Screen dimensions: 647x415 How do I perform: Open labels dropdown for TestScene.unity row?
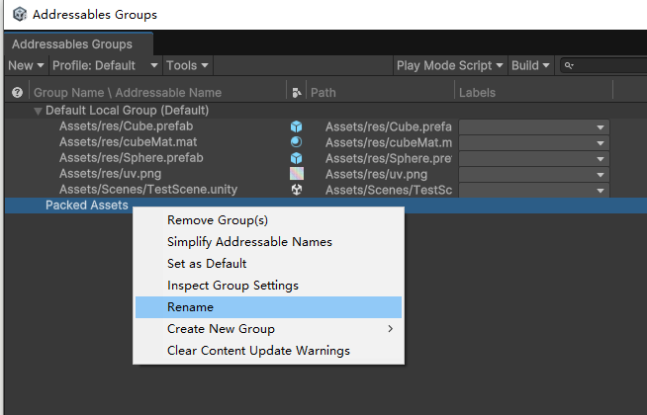pos(534,190)
